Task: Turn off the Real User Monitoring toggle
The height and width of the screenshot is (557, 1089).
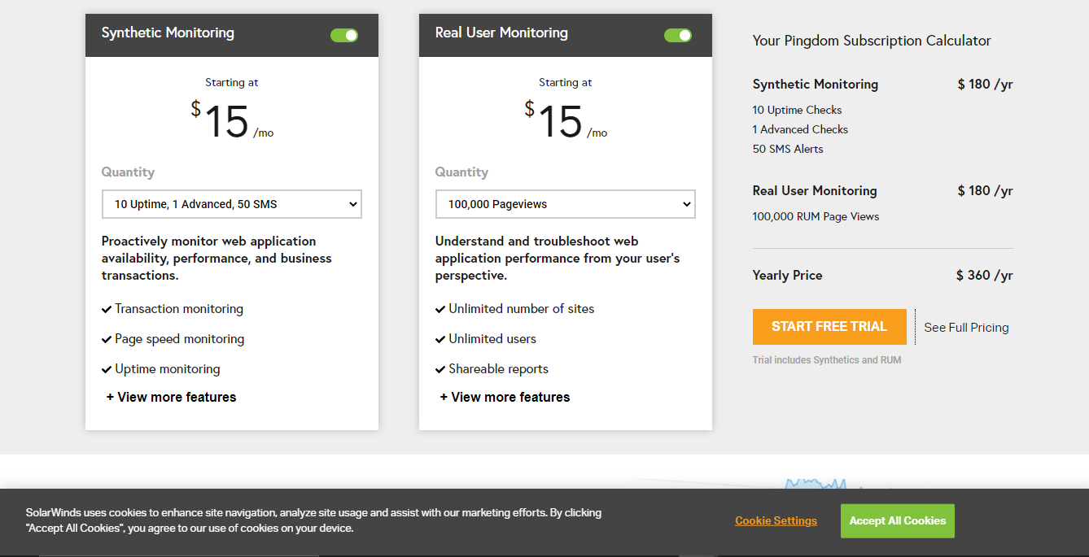Action: pos(678,35)
